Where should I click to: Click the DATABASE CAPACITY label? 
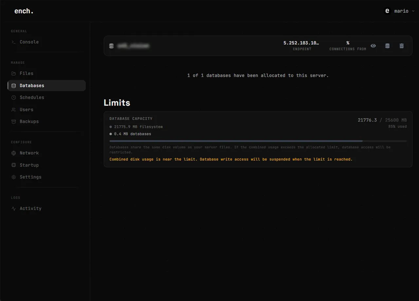(131, 118)
